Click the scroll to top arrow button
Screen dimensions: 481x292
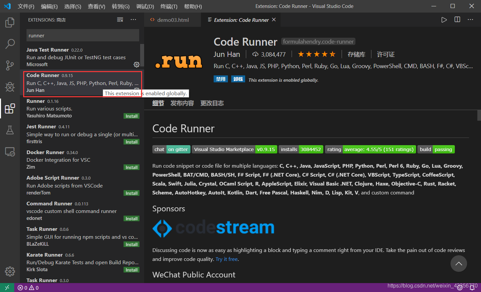tap(459, 264)
